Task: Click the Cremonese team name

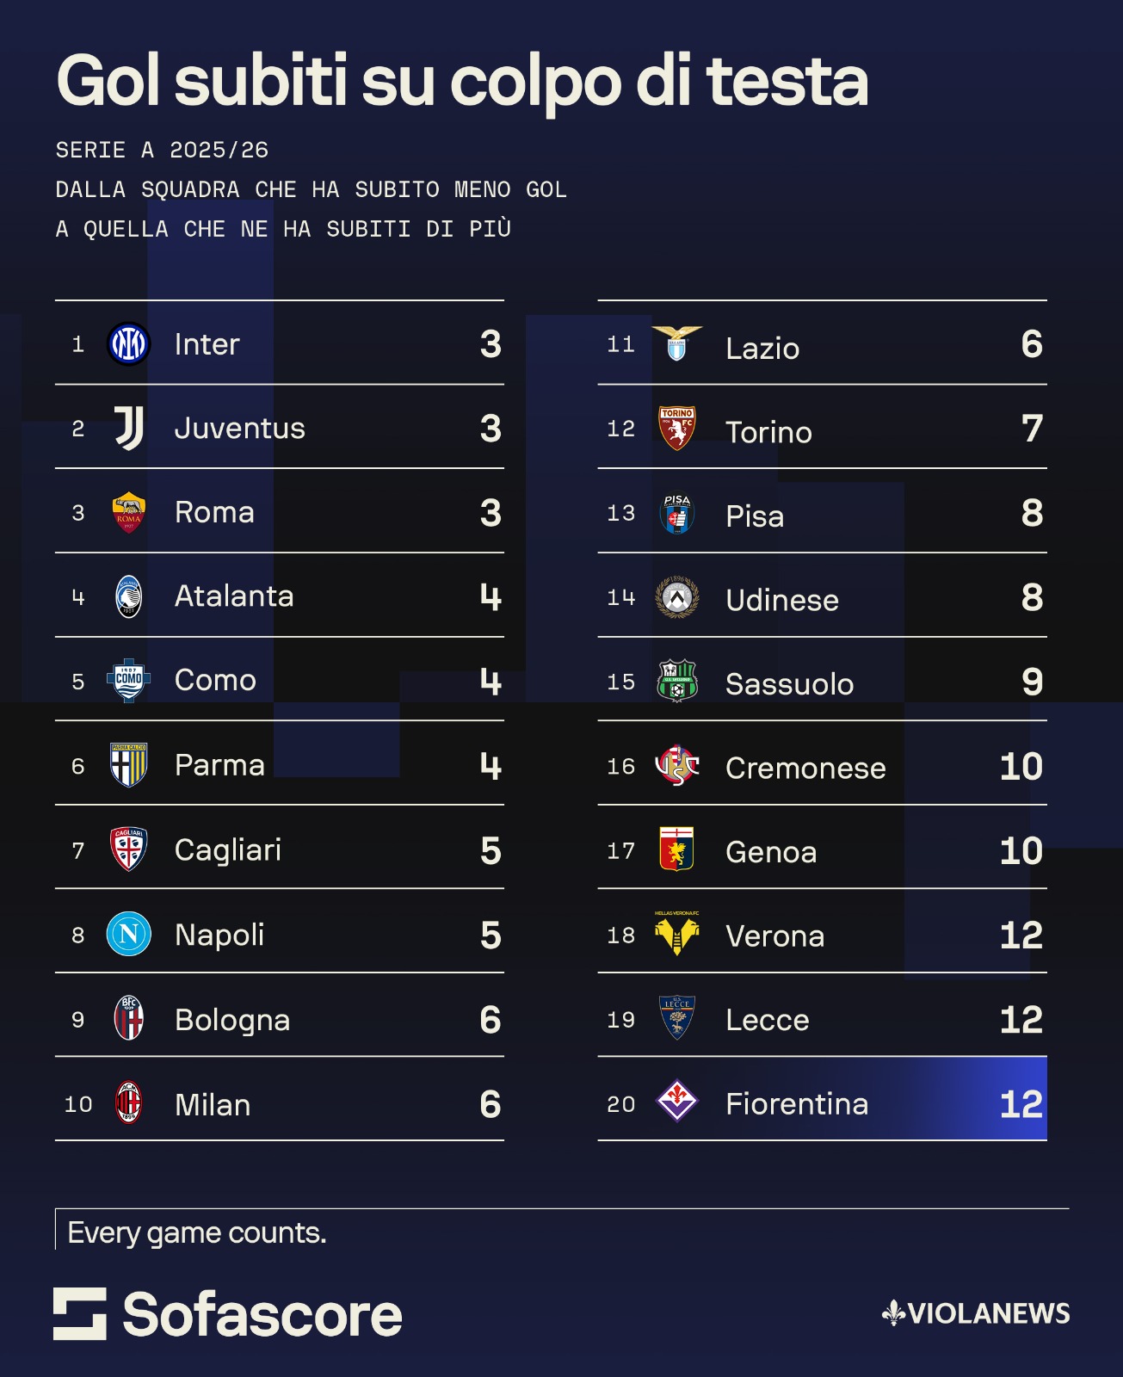Action: [x=805, y=768]
